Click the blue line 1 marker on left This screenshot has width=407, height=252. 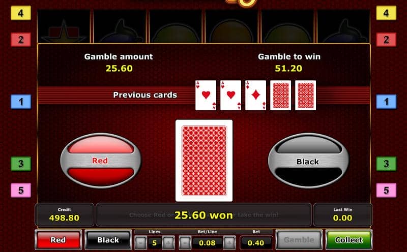pos(21,102)
